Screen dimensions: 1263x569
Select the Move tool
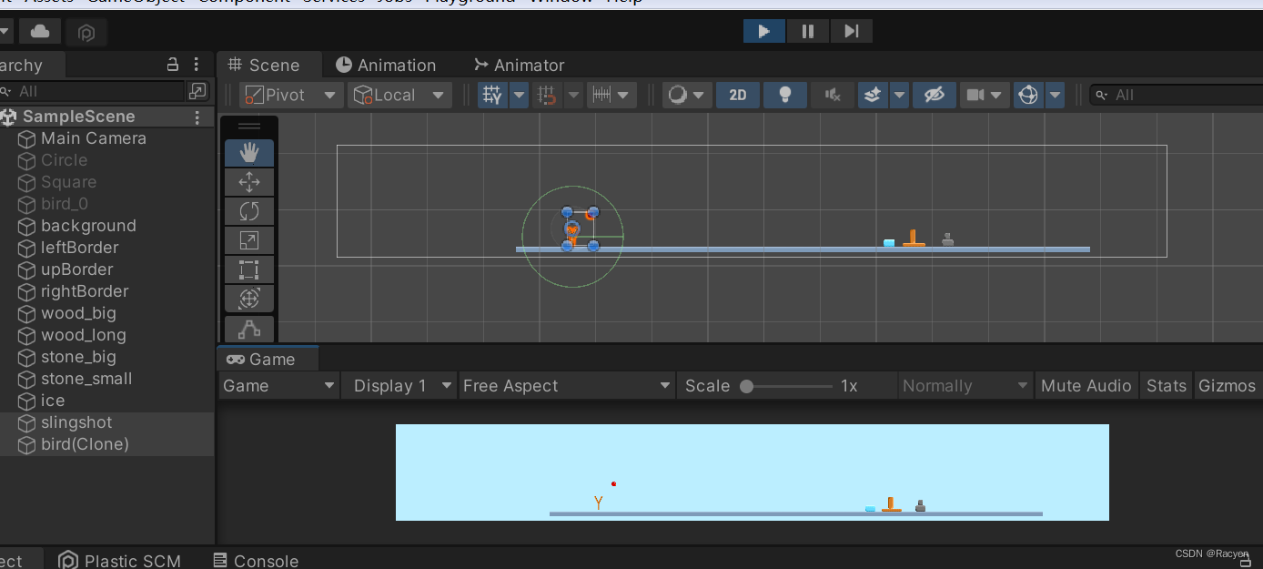click(248, 182)
